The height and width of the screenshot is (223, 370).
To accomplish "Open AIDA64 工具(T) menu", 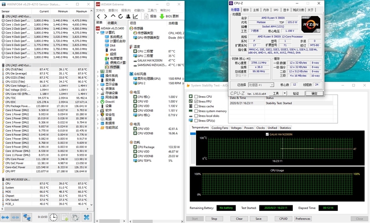I will 152,10.
